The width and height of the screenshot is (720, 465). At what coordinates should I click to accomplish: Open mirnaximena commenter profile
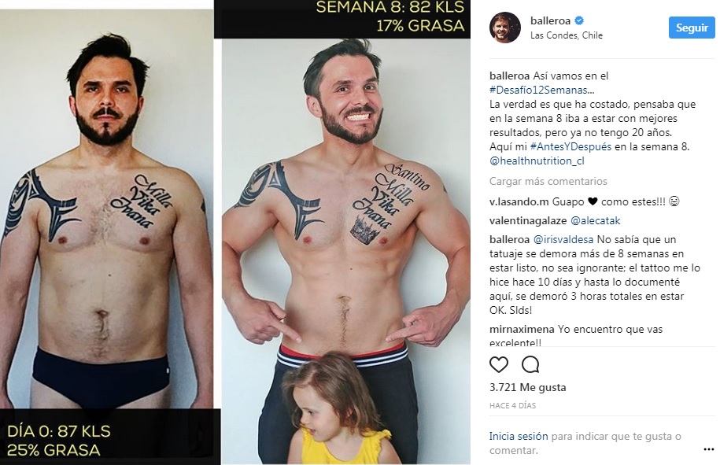click(x=522, y=329)
